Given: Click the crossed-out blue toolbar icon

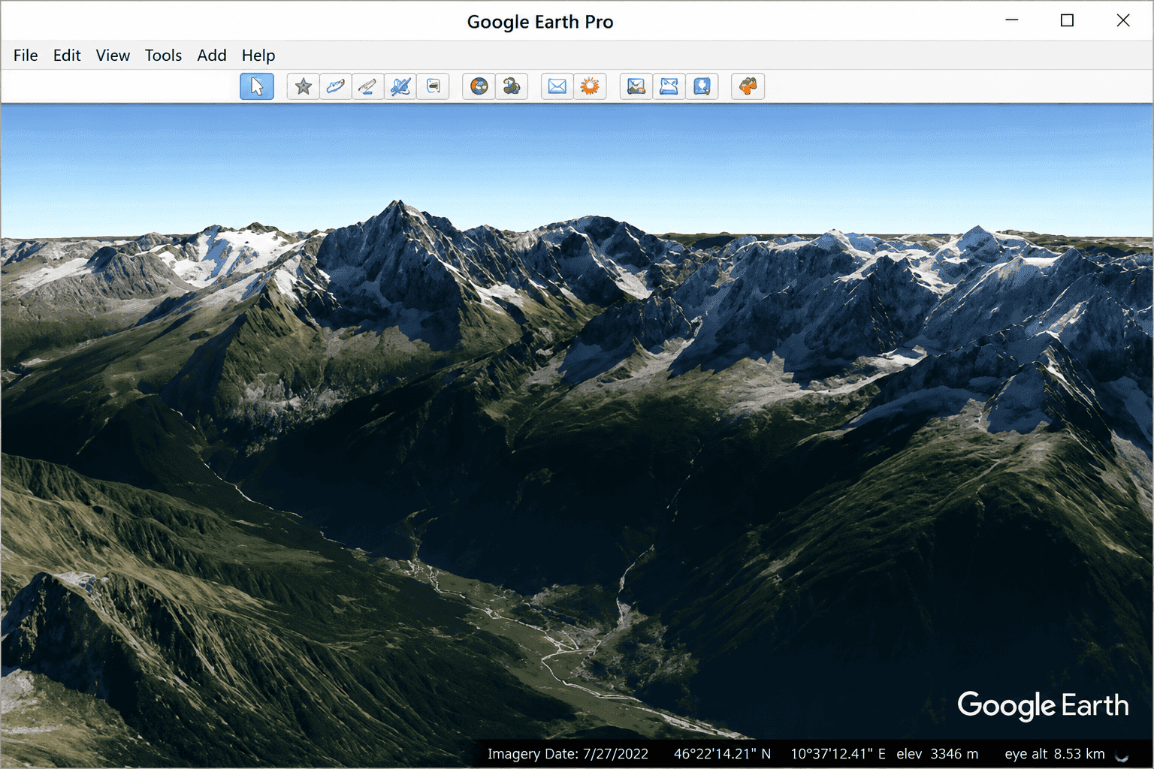Looking at the screenshot, I should tap(400, 86).
